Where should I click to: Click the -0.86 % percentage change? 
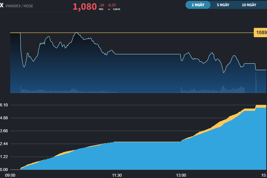point(117,9)
